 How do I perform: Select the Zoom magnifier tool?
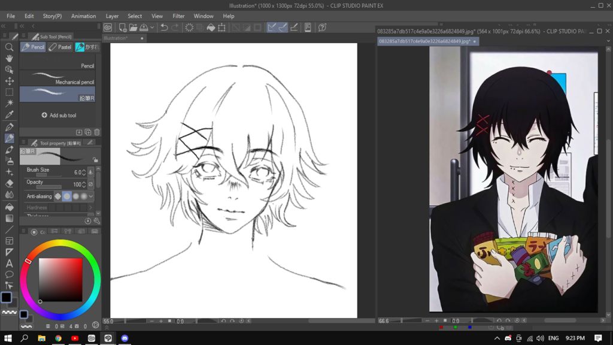click(x=9, y=47)
